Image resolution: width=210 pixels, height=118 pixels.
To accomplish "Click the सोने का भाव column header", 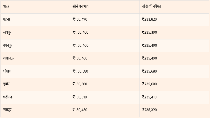I will click(80, 6).
